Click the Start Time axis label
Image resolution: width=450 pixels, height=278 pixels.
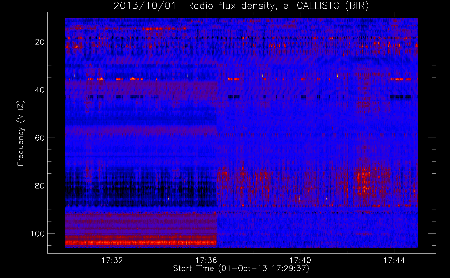coord(241,269)
